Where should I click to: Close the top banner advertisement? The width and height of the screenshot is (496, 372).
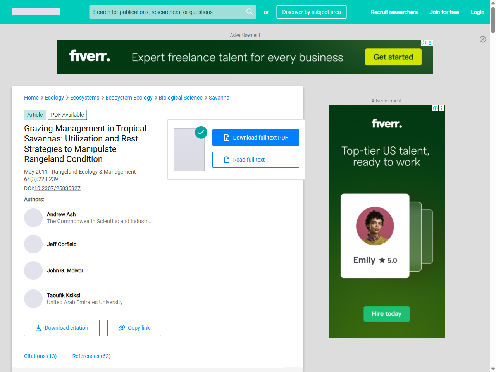pyautogui.click(x=482, y=39)
